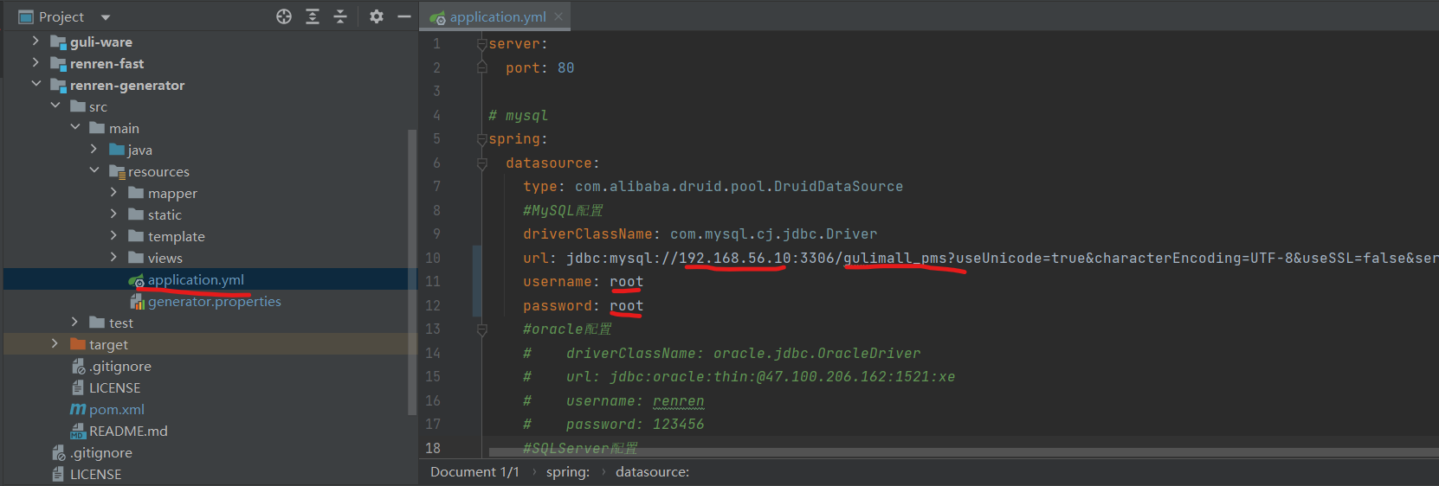Click the username value root
The width and height of the screenshot is (1439, 486).
(626, 282)
